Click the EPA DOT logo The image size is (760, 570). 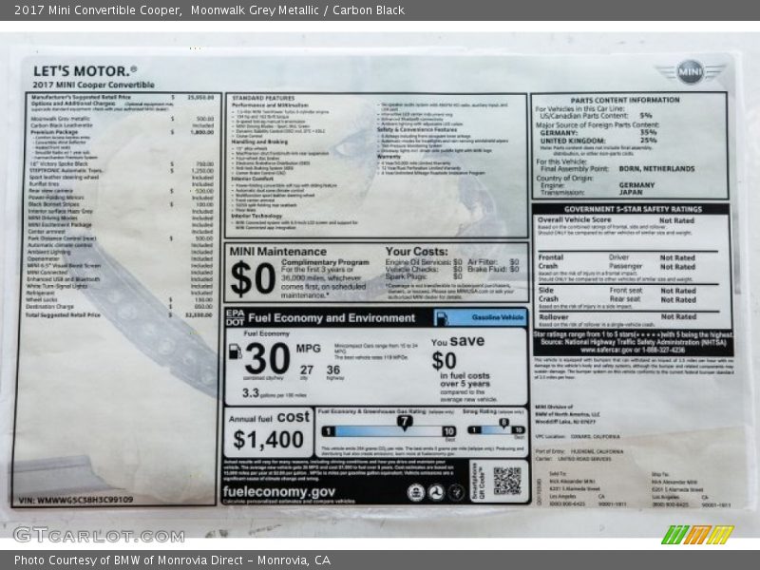(x=235, y=317)
